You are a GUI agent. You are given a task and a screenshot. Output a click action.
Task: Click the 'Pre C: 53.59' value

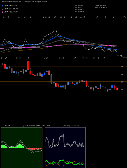pyautogui.click(x=80, y=12)
